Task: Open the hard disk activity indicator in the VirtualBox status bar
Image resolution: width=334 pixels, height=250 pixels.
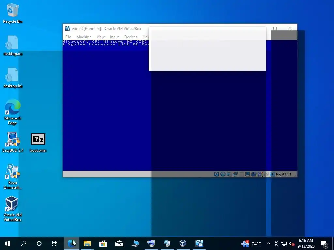Action: tap(217, 174)
